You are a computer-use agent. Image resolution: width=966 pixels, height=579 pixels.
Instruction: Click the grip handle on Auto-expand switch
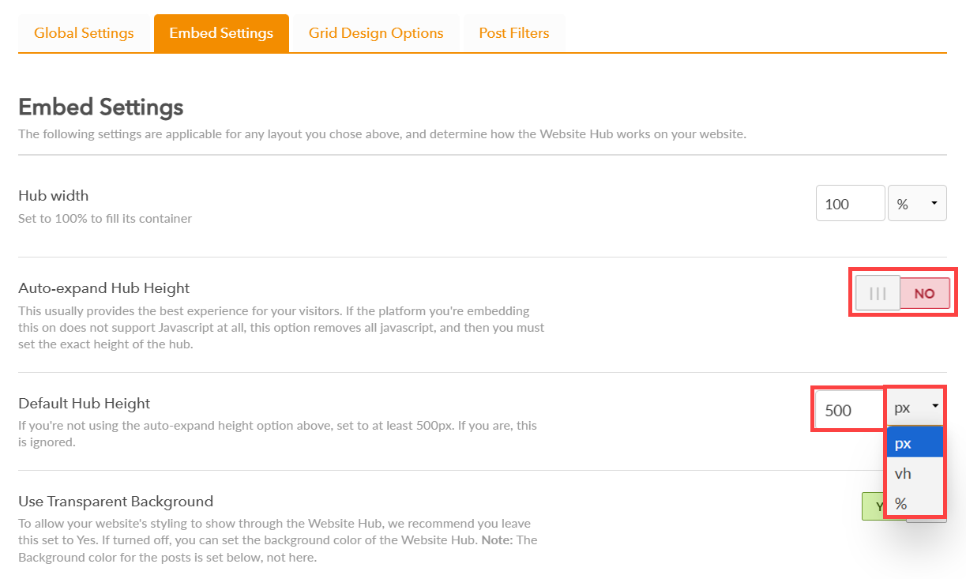[x=878, y=293]
